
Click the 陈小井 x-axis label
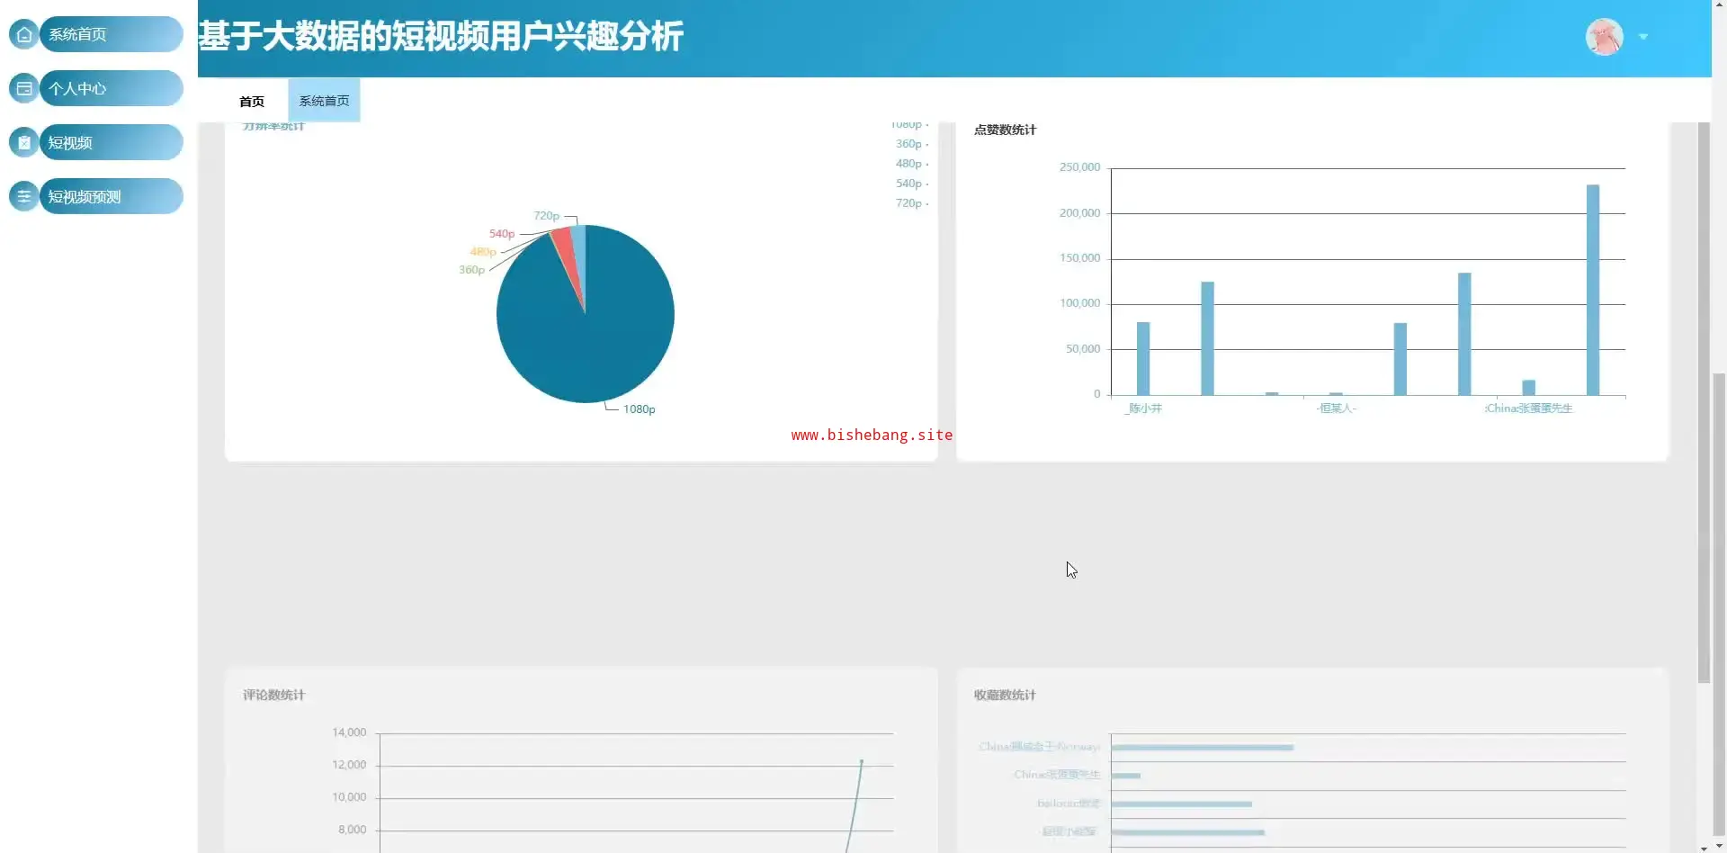point(1144,409)
